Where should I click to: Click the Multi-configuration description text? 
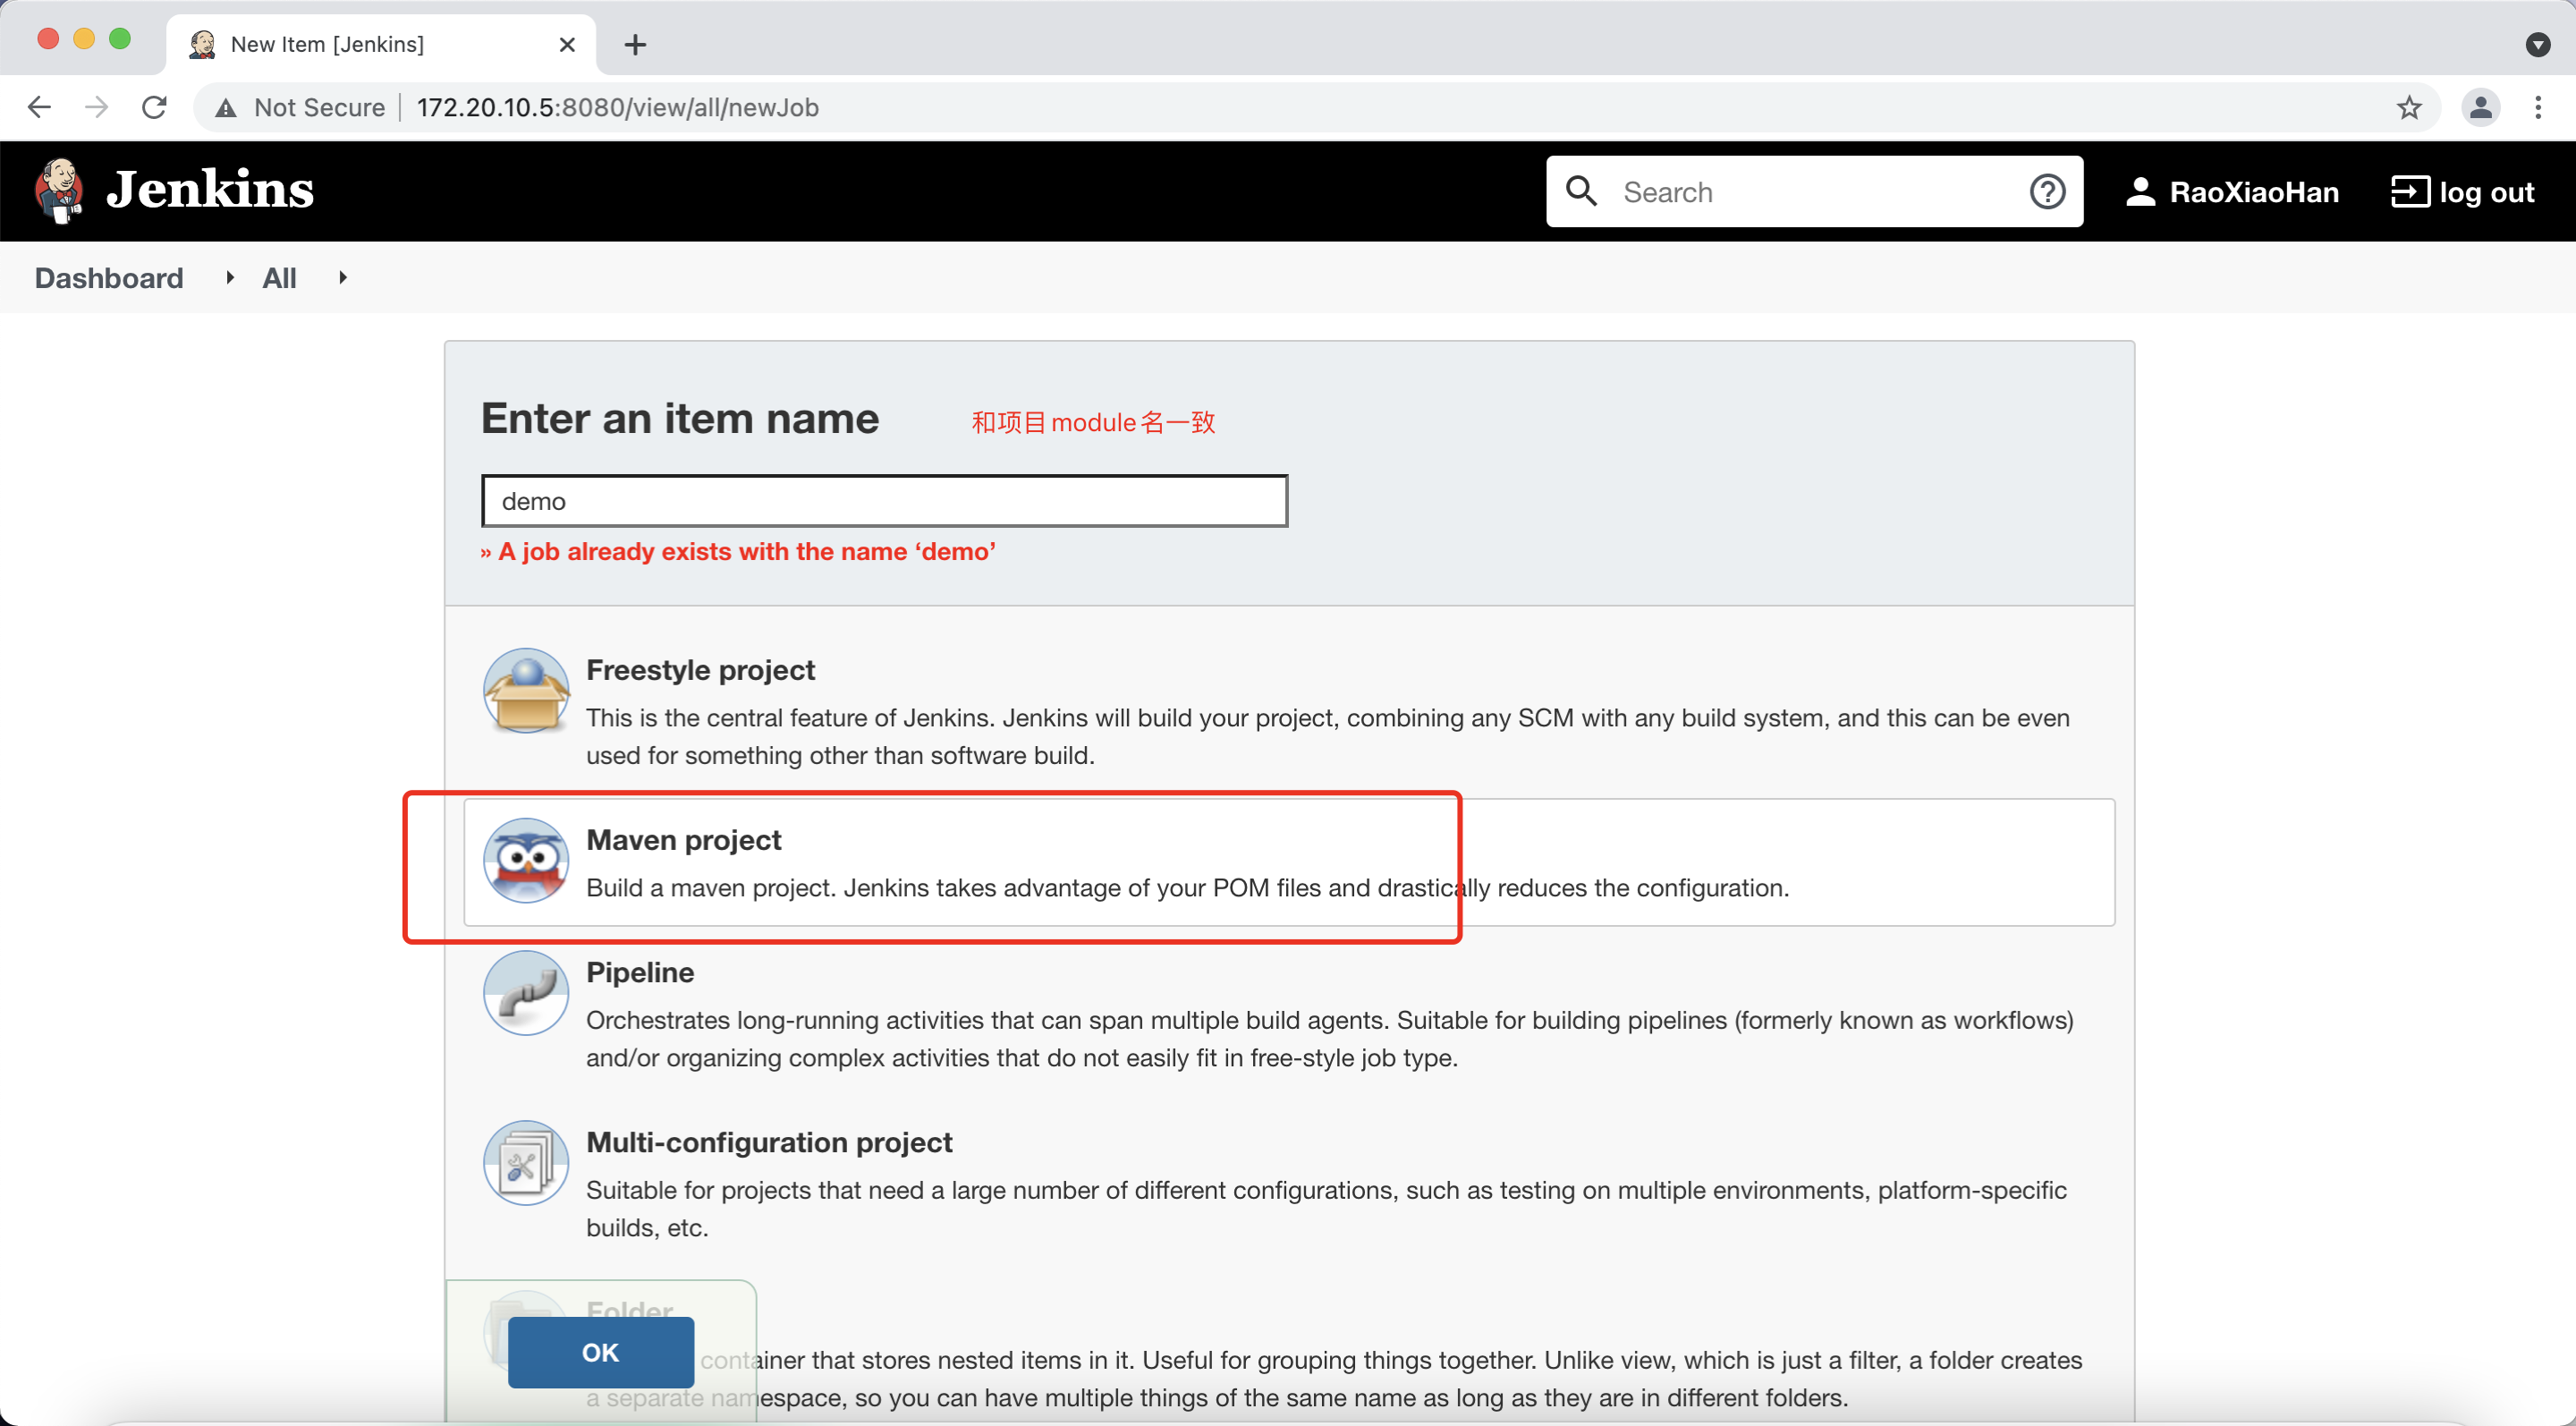tap(1326, 1209)
